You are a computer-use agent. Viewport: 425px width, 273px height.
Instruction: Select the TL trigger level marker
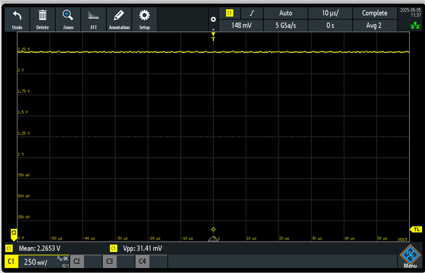[416, 230]
